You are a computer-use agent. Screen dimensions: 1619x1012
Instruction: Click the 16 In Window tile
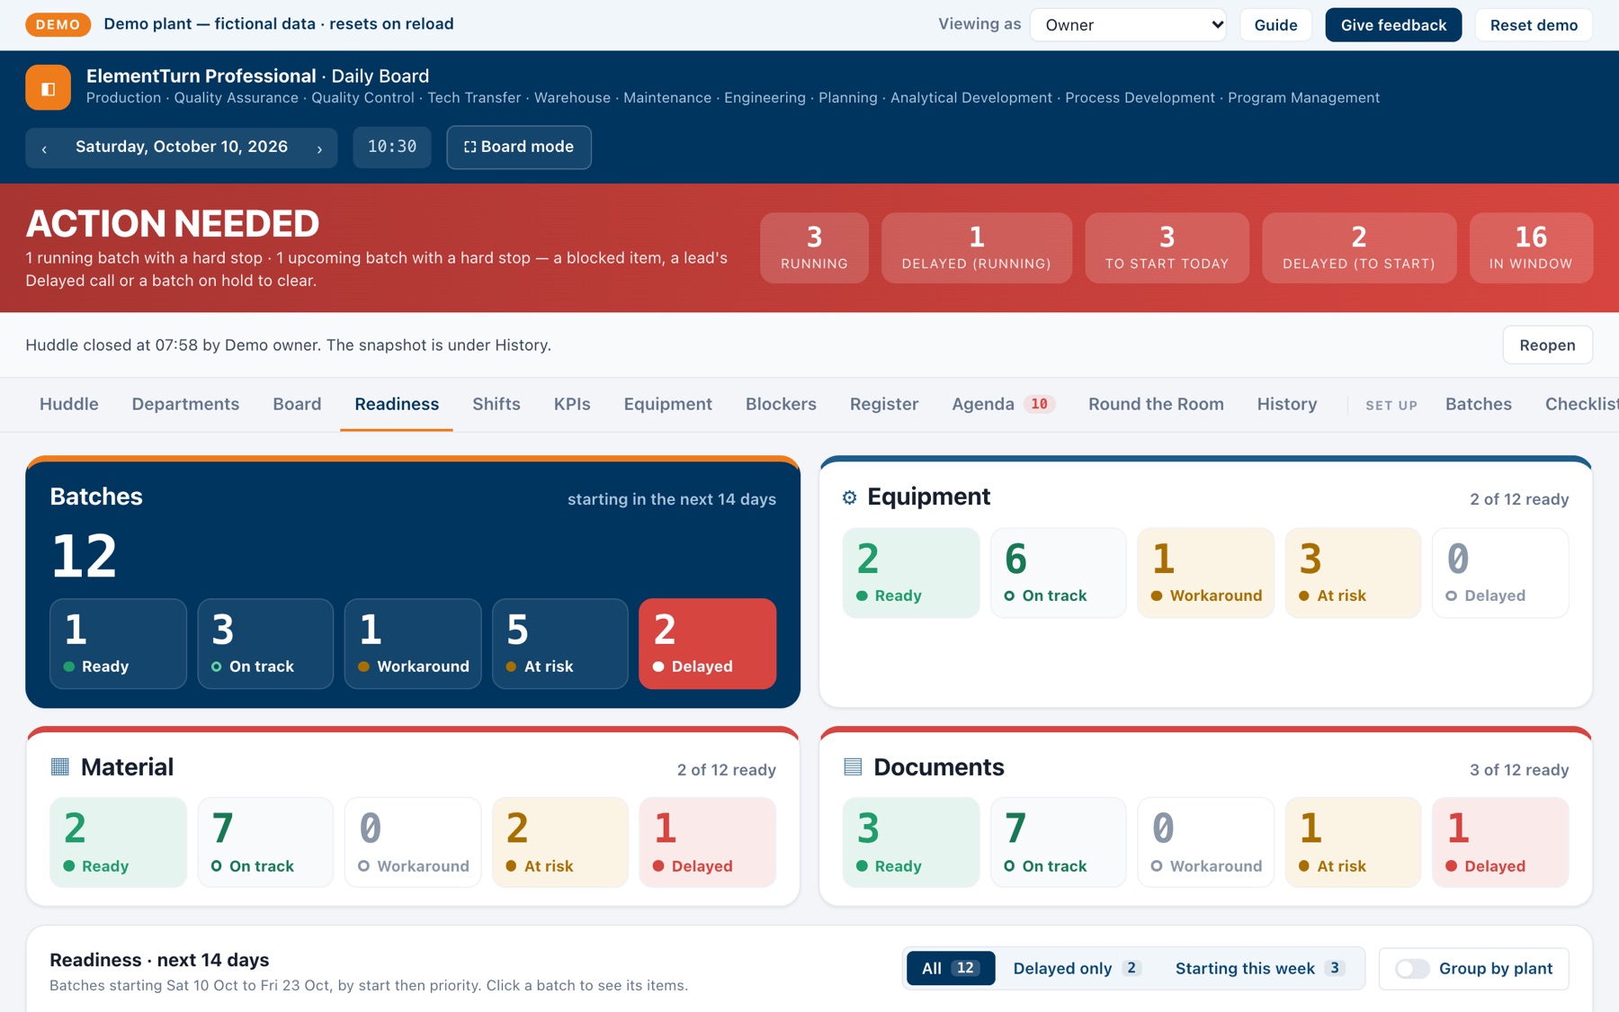pos(1531,248)
